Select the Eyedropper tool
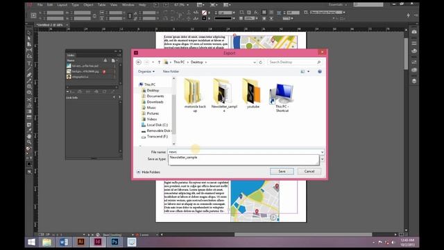Image resolution: width=444 pixels, height=250 pixels. point(29,131)
